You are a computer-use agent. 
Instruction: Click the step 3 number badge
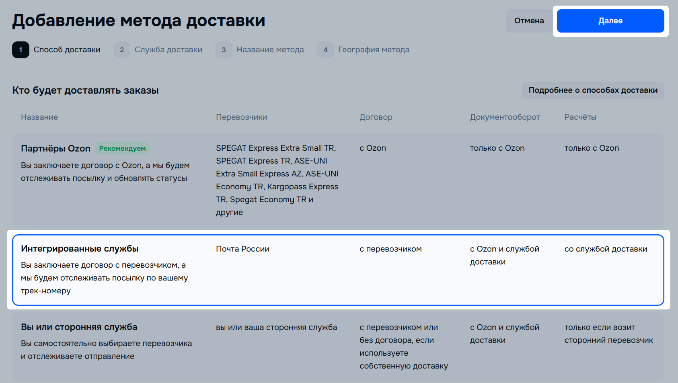click(224, 50)
